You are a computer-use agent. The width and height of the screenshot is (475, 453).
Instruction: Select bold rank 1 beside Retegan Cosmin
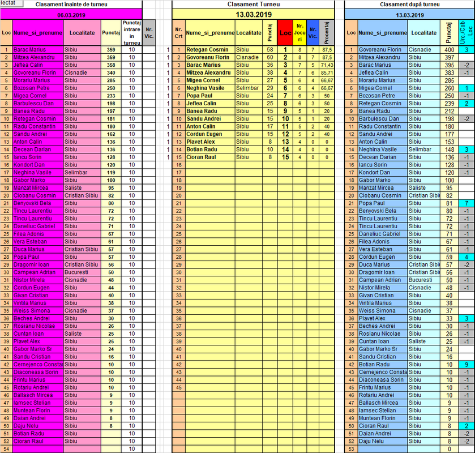click(285, 50)
